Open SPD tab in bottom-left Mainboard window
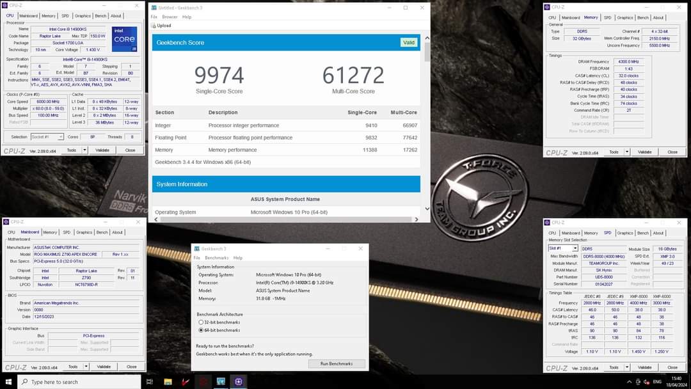691x389 pixels. [67, 232]
